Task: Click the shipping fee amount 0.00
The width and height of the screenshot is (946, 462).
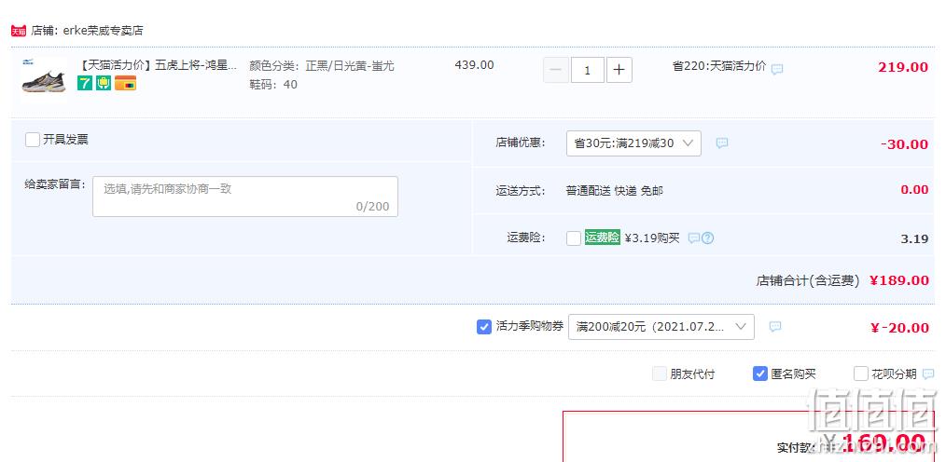Action: click(x=914, y=190)
